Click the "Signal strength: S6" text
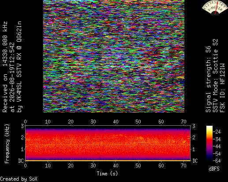This screenshot has width=228, height=182. (x=208, y=79)
